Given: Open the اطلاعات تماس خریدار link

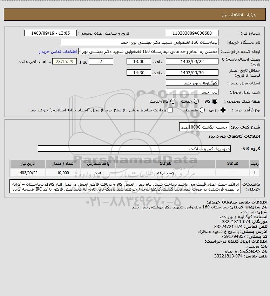Looking at the screenshot, I should pos(58,51).
